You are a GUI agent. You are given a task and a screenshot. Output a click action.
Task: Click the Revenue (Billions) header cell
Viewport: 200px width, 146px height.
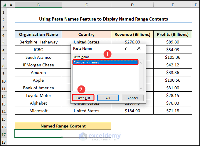tap(132, 34)
